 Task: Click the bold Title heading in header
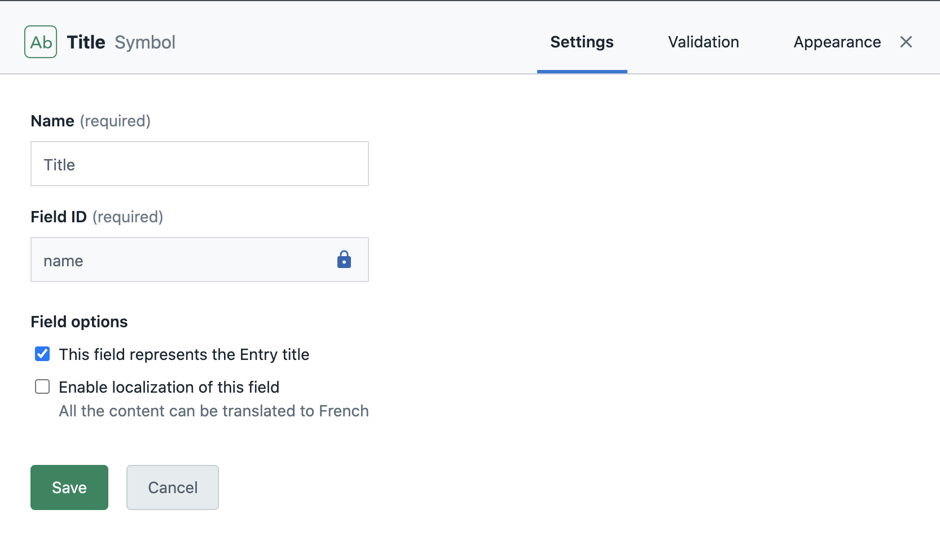tap(86, 42)
